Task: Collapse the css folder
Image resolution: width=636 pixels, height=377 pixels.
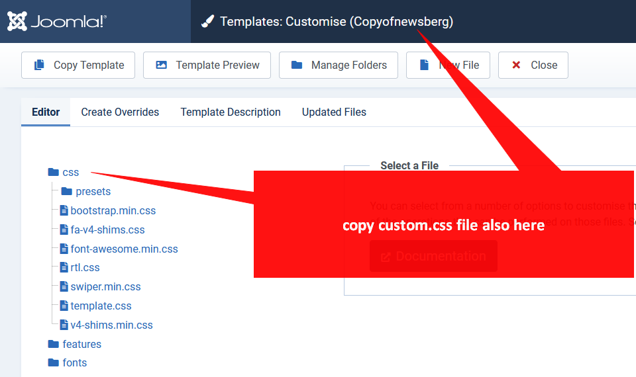Action: tap(71, 173)
